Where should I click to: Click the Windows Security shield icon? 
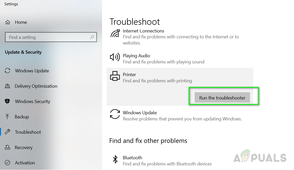point(8,101)
